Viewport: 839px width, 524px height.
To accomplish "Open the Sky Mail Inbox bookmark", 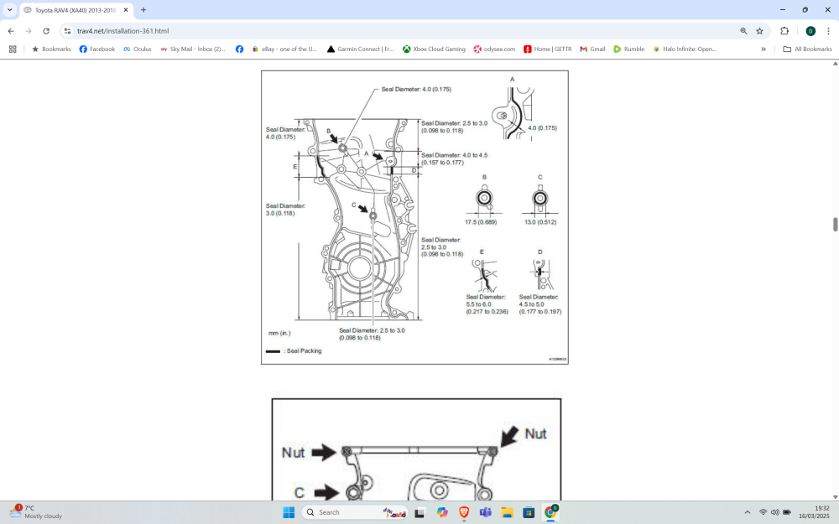I will pos(193,49).
